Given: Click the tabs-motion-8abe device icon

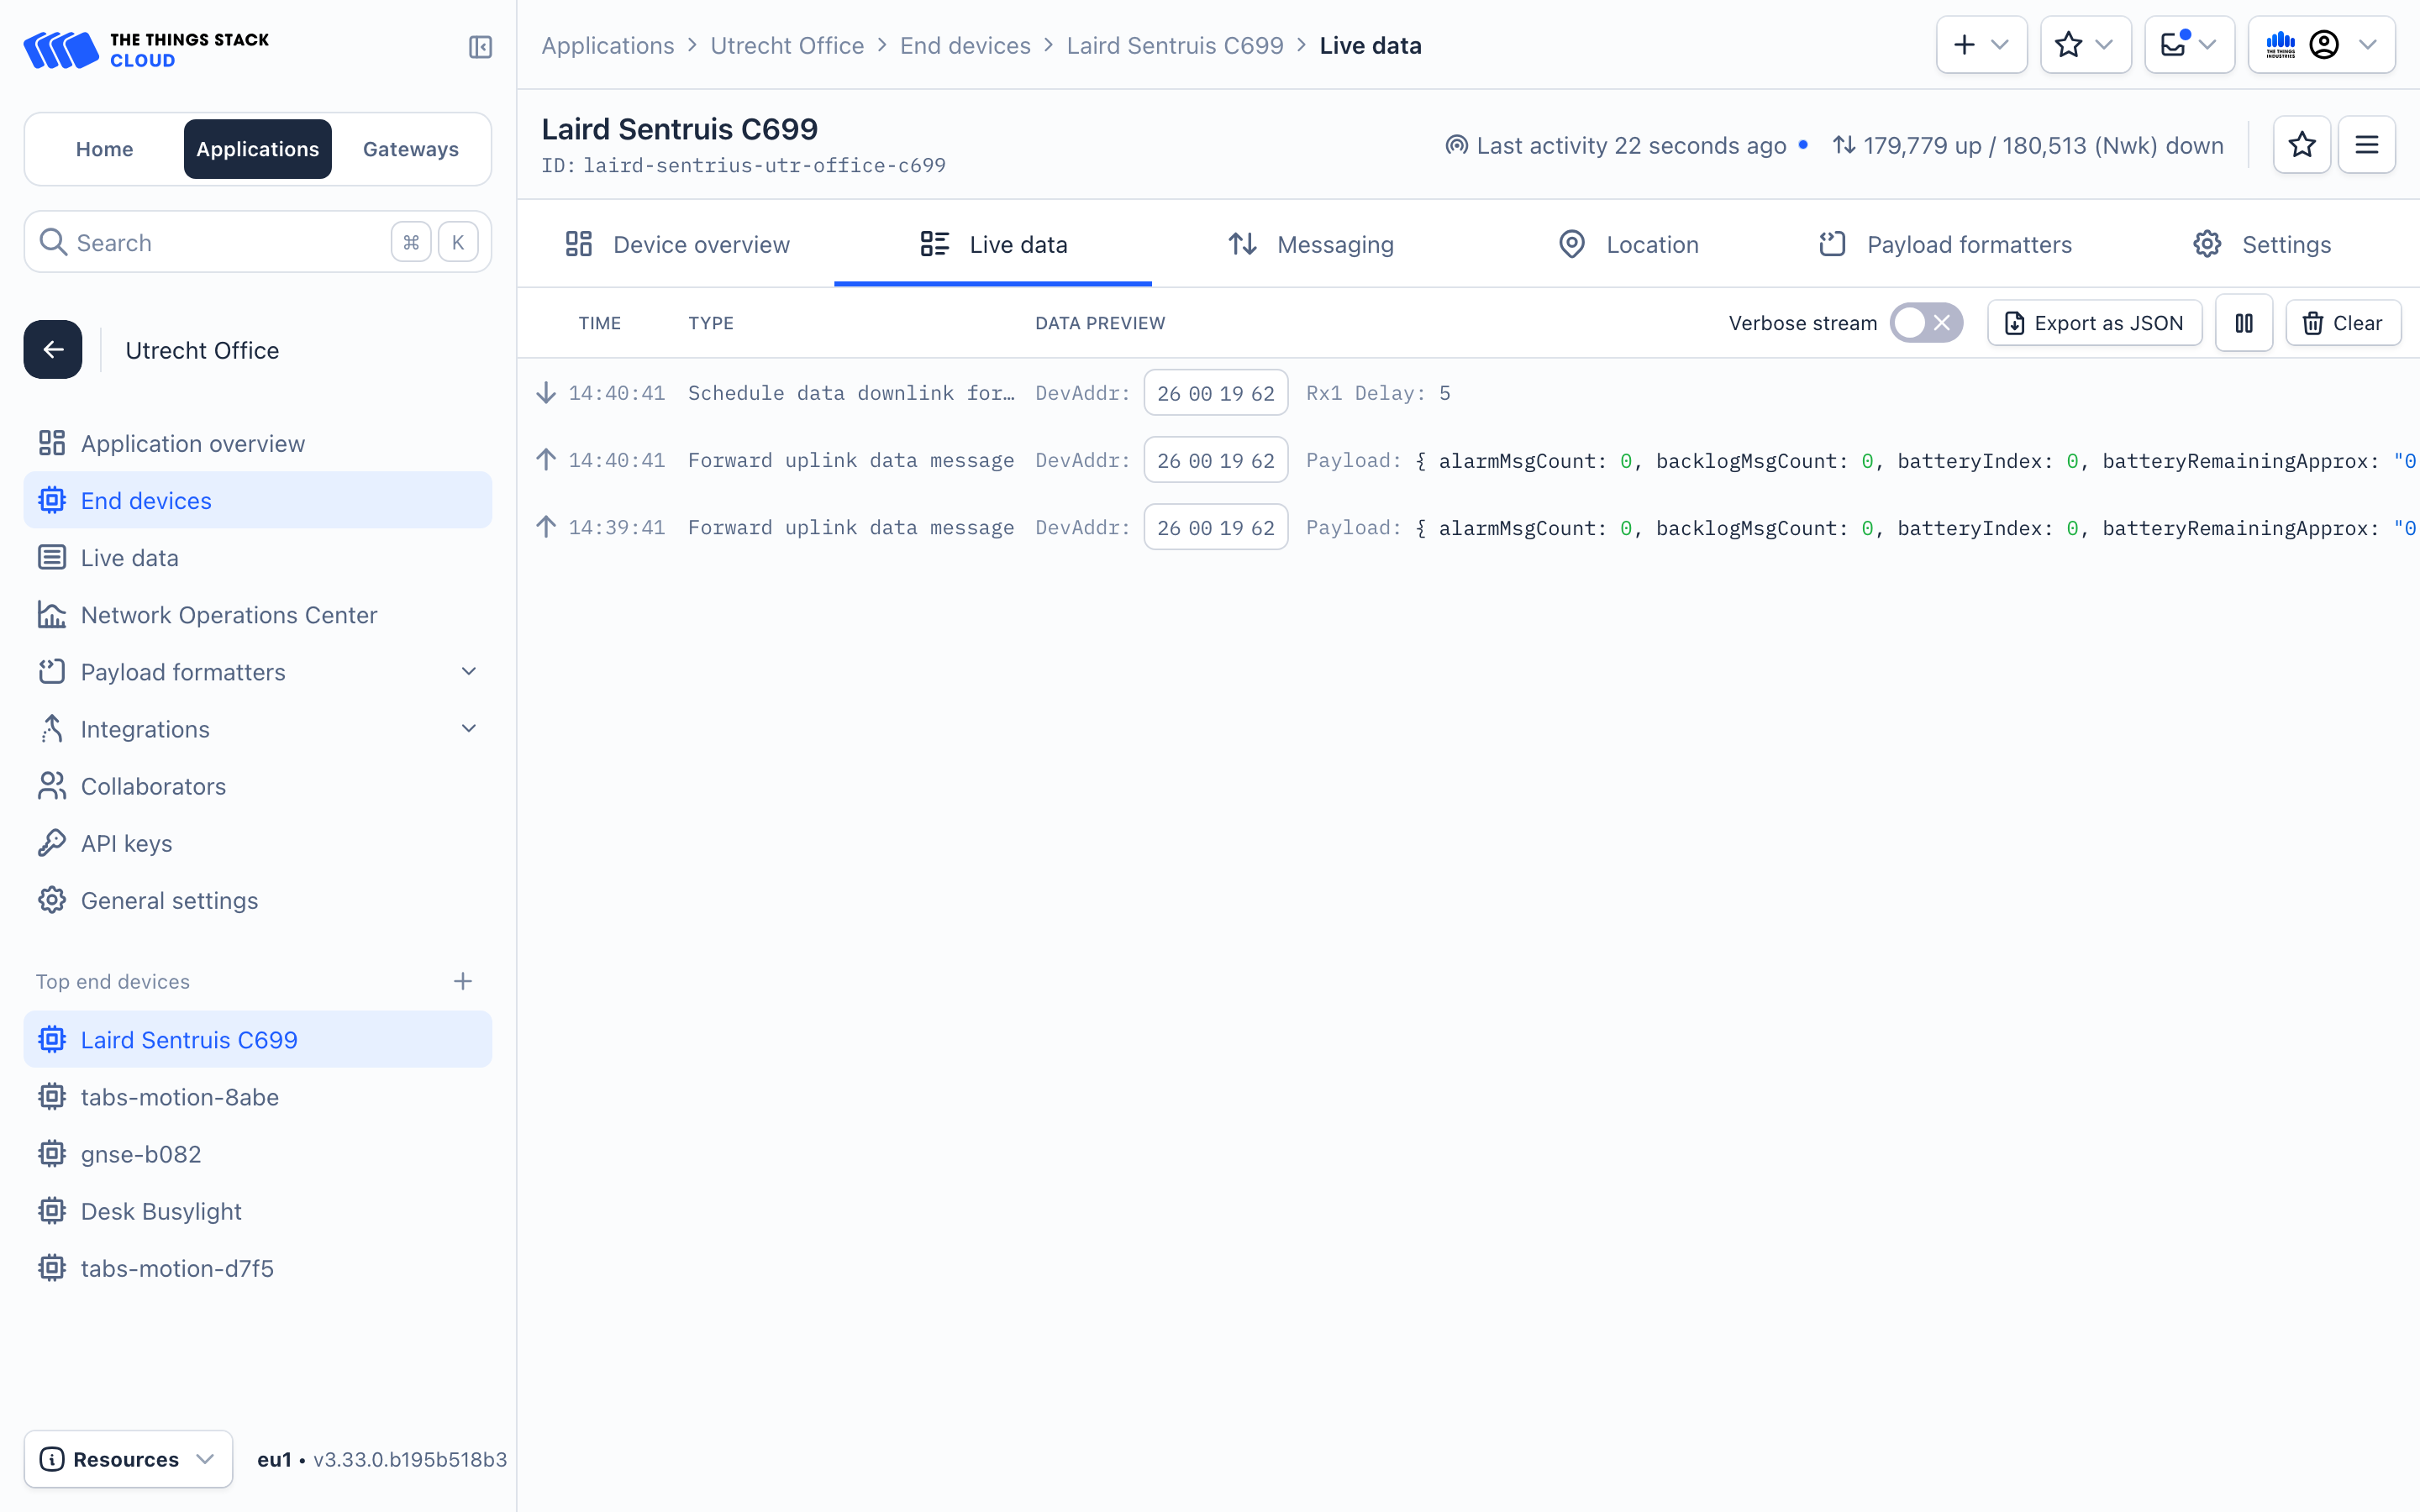Looking at the screenshot, I should [x=52, y=1097].
